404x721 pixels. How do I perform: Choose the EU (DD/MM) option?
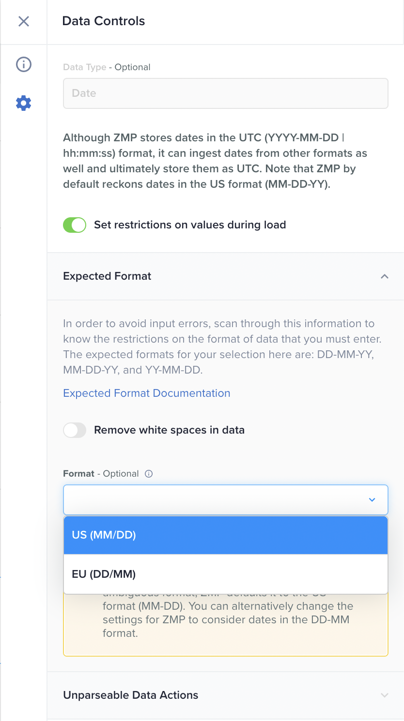pyautogui.click(x=226, y=574)
